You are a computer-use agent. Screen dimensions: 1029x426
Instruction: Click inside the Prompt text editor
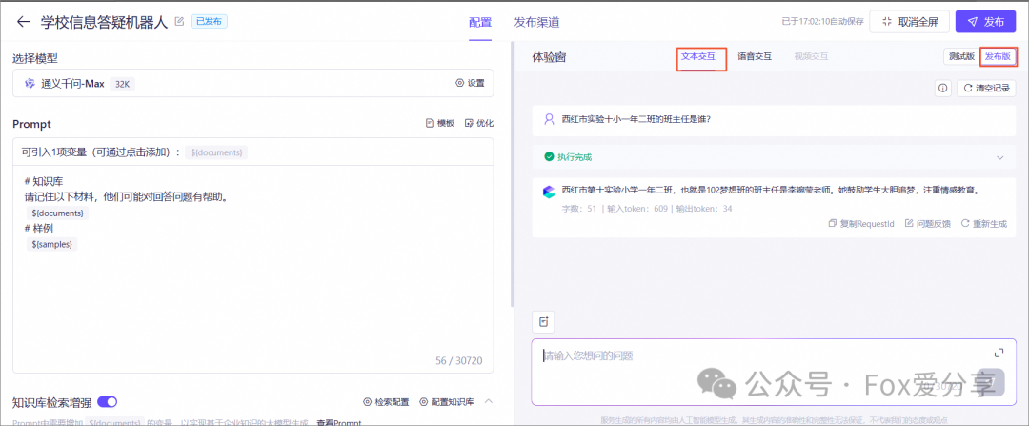[252, 269]
